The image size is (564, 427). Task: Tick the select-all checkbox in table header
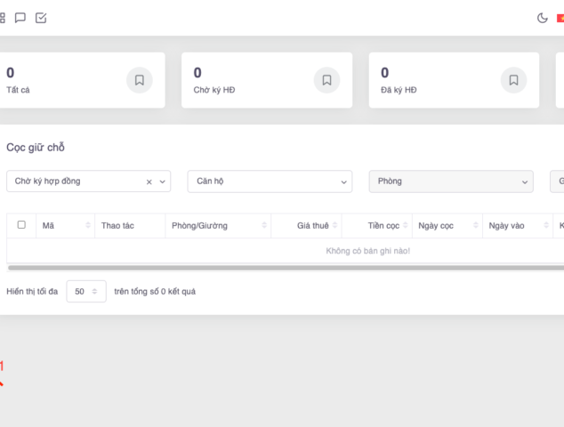(x=21, y=225)
